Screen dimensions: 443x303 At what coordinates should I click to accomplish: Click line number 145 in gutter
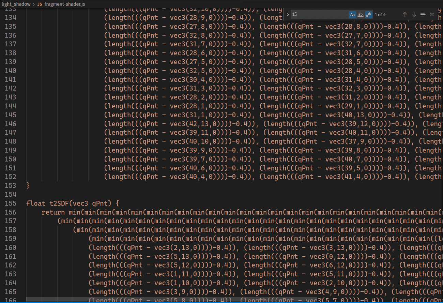click(x=11, y=115)
